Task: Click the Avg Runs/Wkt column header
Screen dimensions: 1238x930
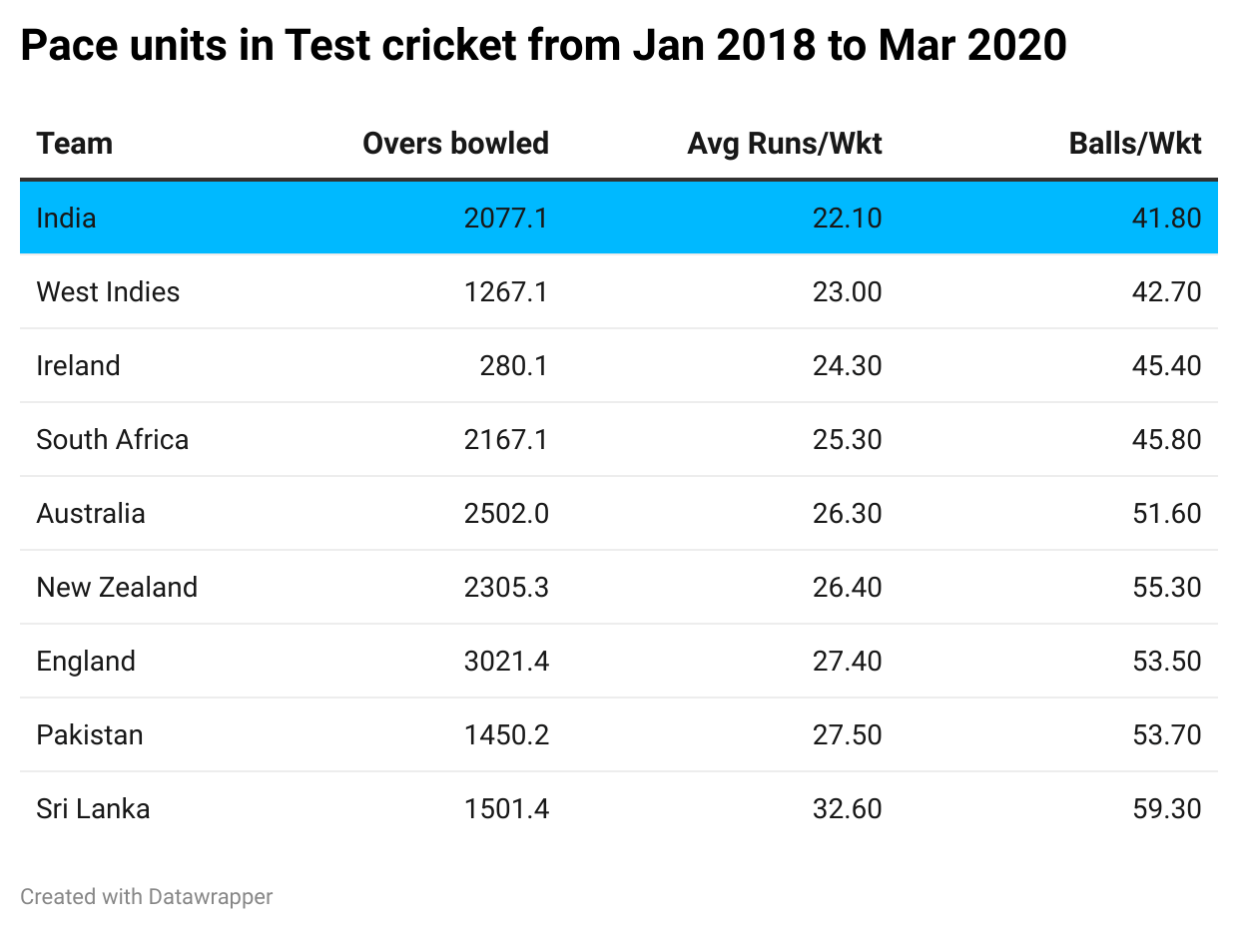Action: coord(785,144)
